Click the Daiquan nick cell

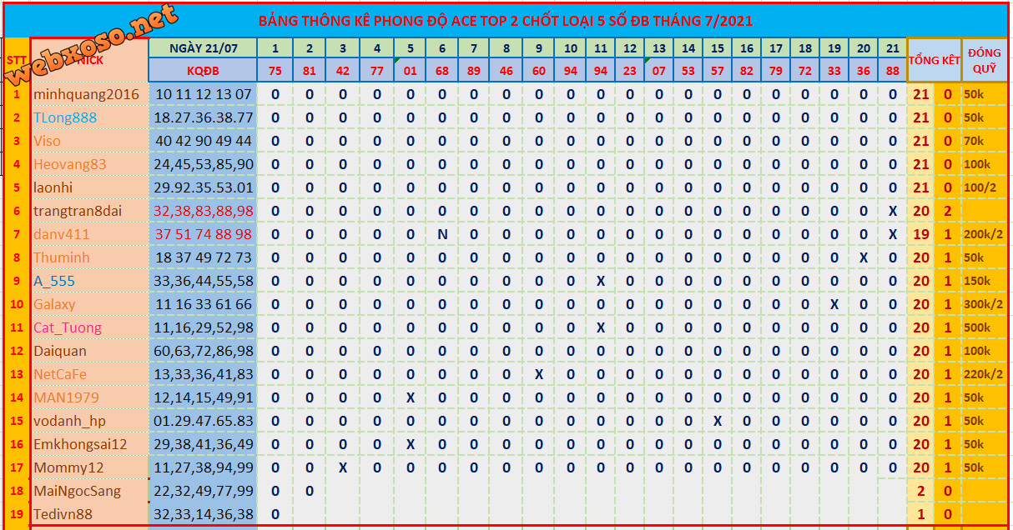[x=89, y=351]
